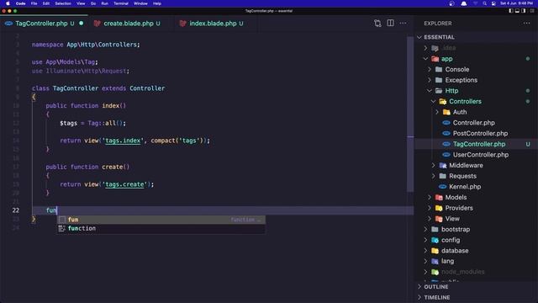Open the Terminal menu

(121, 3)
